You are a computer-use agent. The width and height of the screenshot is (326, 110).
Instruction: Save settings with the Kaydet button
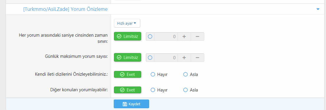131,104
